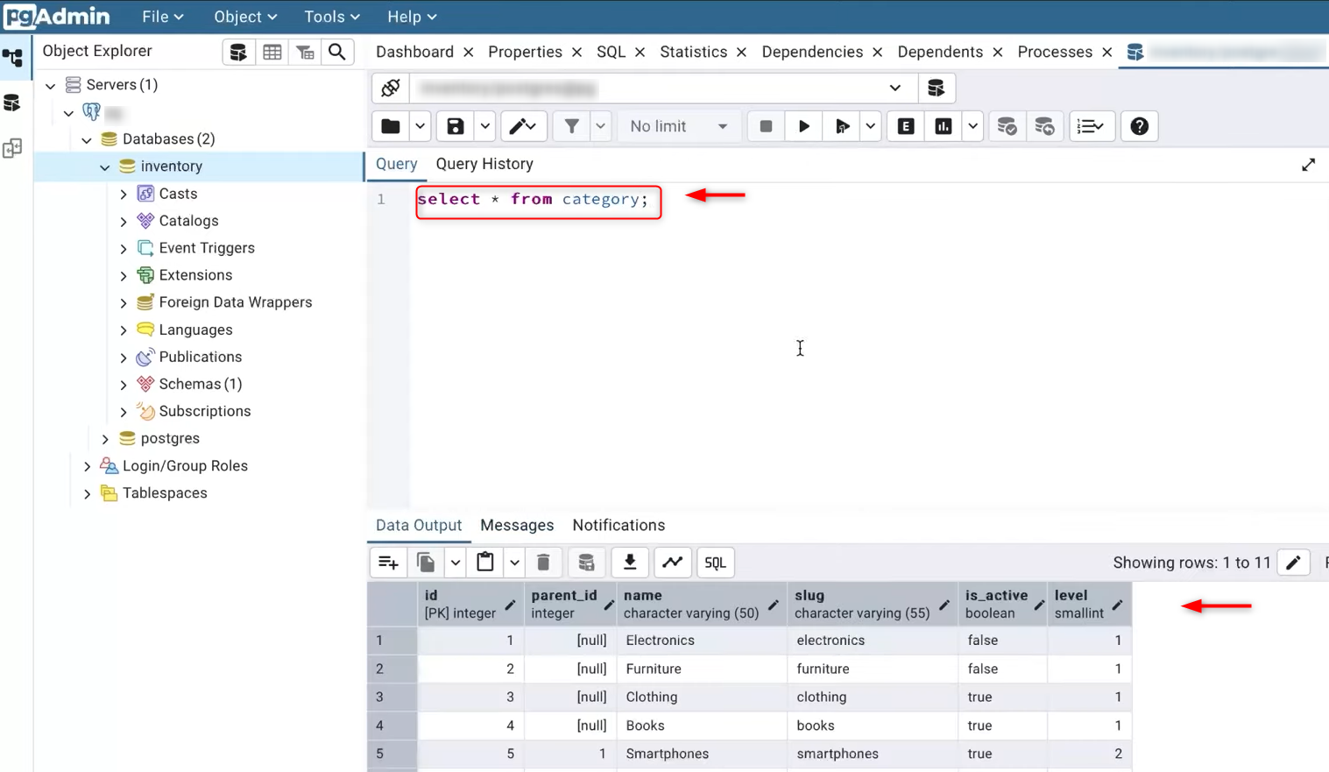This screenshot has width=1329, height=772.
Task: Collapse the inventory database node
Action: coord(105,166)
